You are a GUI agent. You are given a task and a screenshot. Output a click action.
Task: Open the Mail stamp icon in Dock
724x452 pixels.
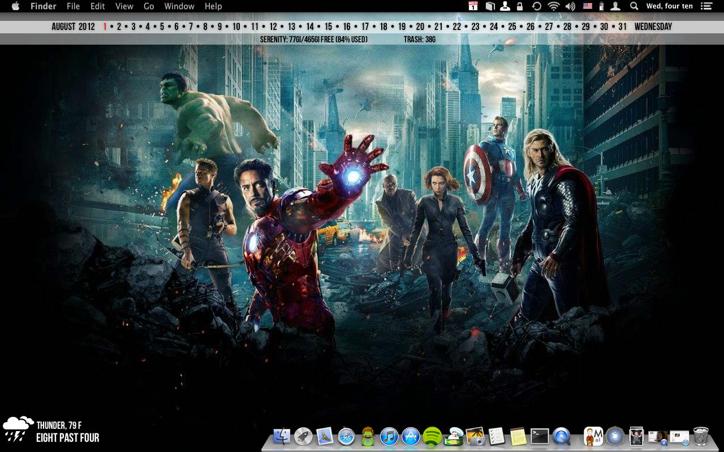tap(325, 436)
